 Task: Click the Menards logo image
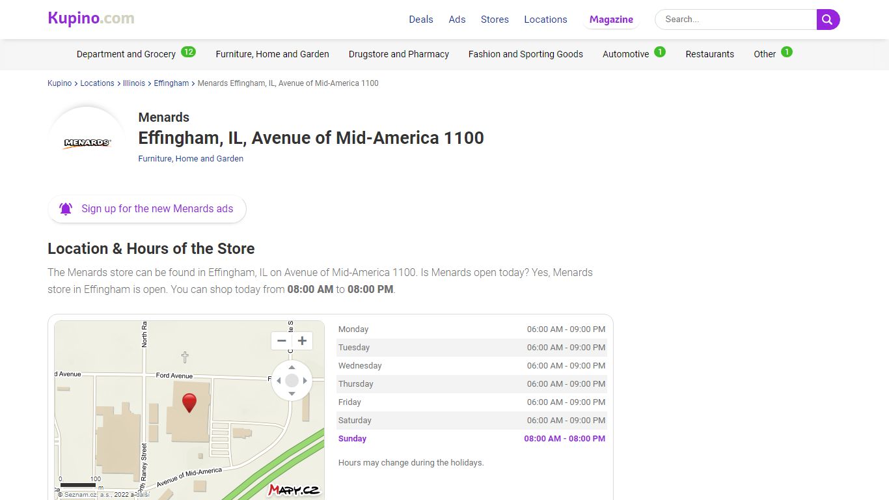coord(87,143)
